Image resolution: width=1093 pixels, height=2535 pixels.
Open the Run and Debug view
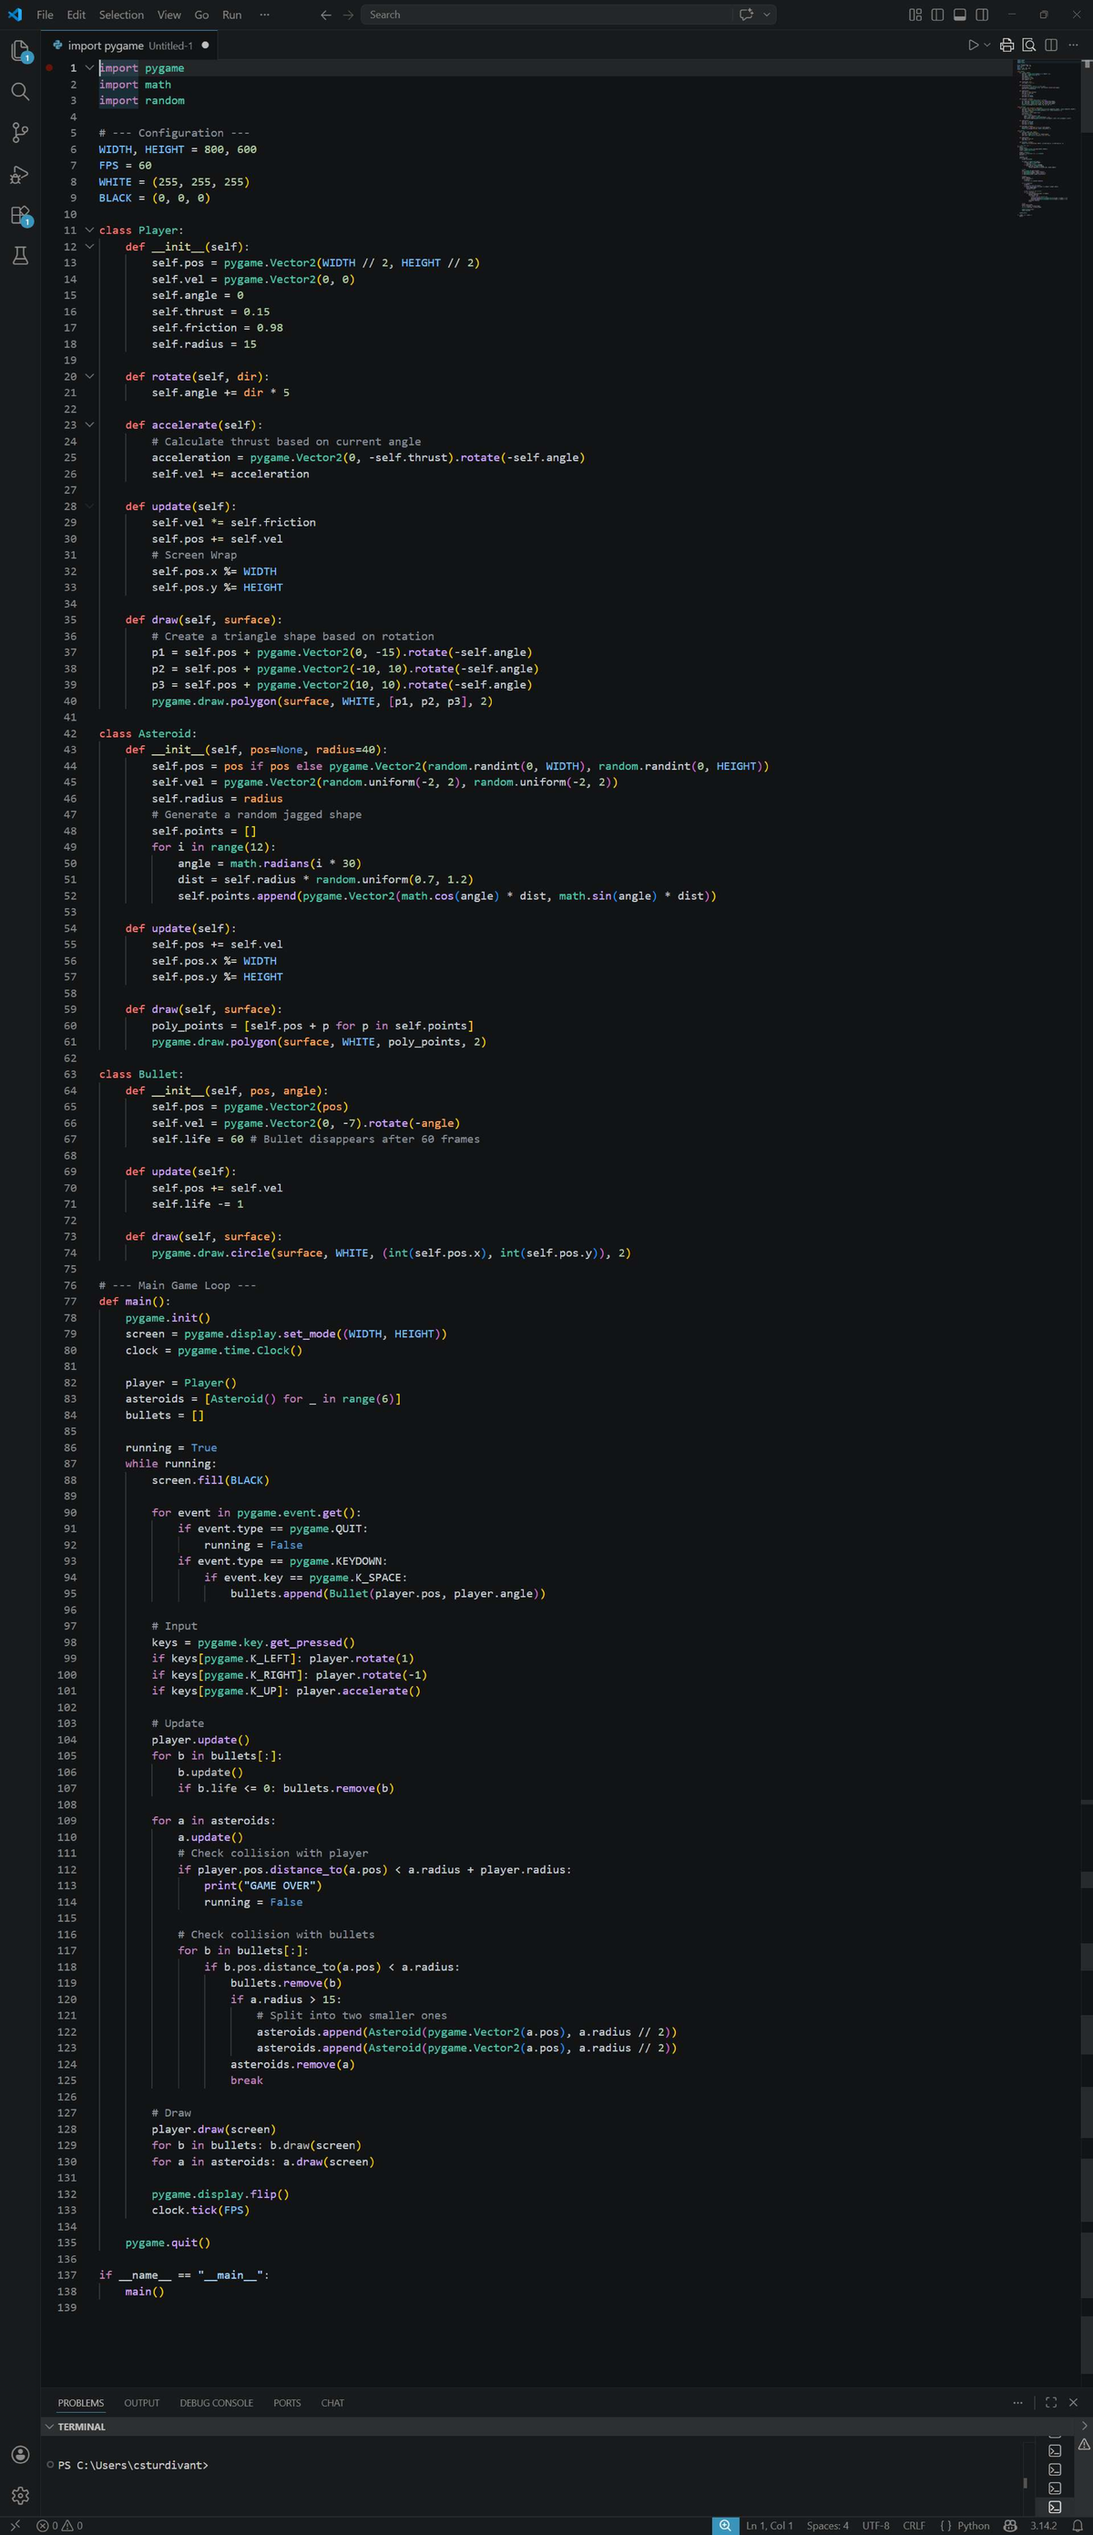coord(20,174)
